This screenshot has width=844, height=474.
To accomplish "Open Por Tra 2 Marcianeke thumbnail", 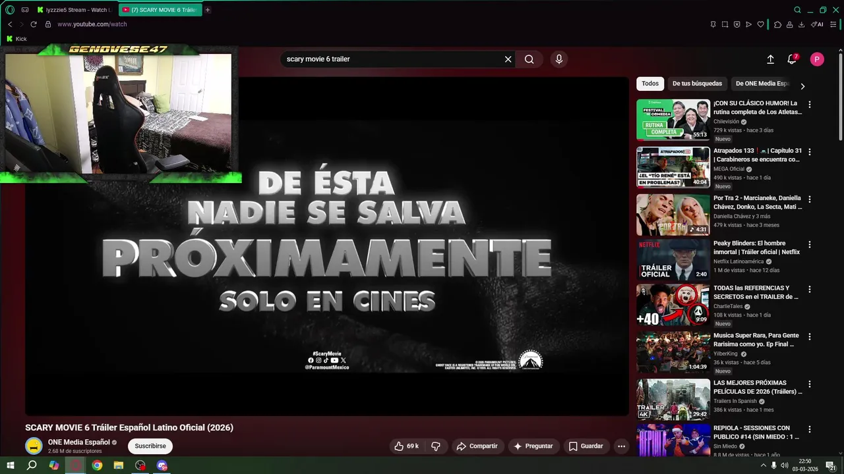I will click(x=673, y=215).
